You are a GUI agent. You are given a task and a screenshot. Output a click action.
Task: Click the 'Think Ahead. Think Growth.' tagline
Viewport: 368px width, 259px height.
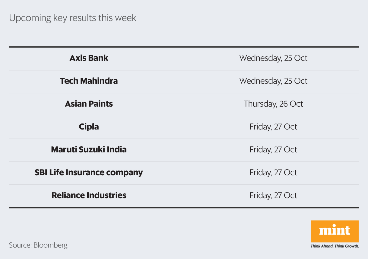(x=335, y=246)
